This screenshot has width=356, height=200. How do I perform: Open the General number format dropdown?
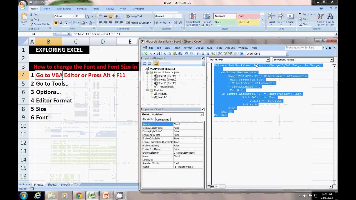click(x=181, y=16)
